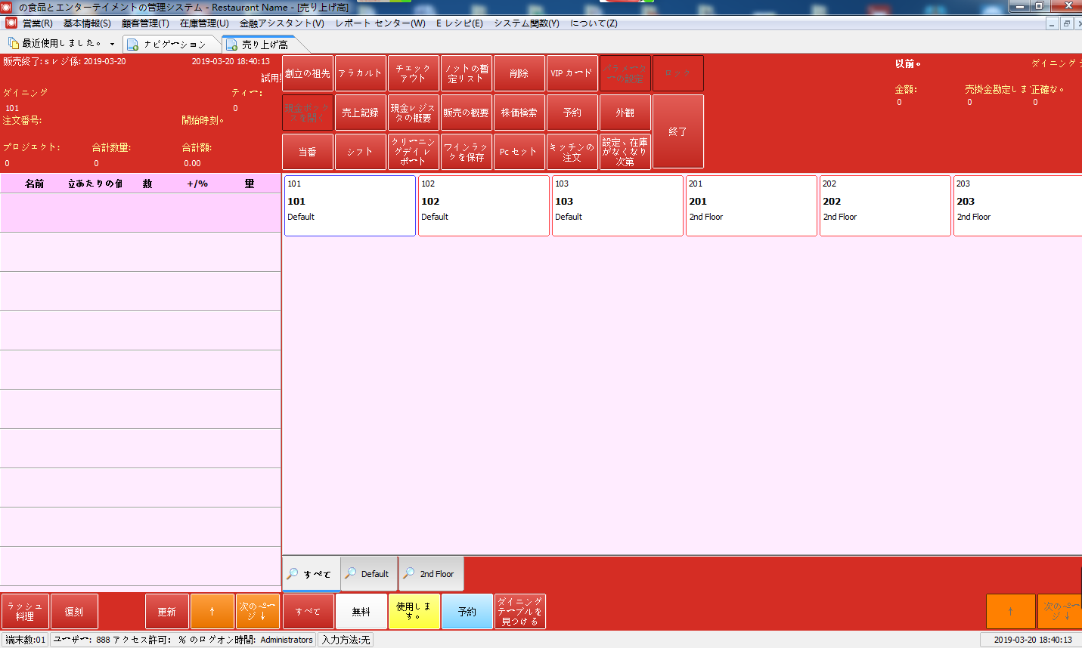This screenshot has height=648, width=1082.
Task: Open 売上記録
Action: [361, 113]
